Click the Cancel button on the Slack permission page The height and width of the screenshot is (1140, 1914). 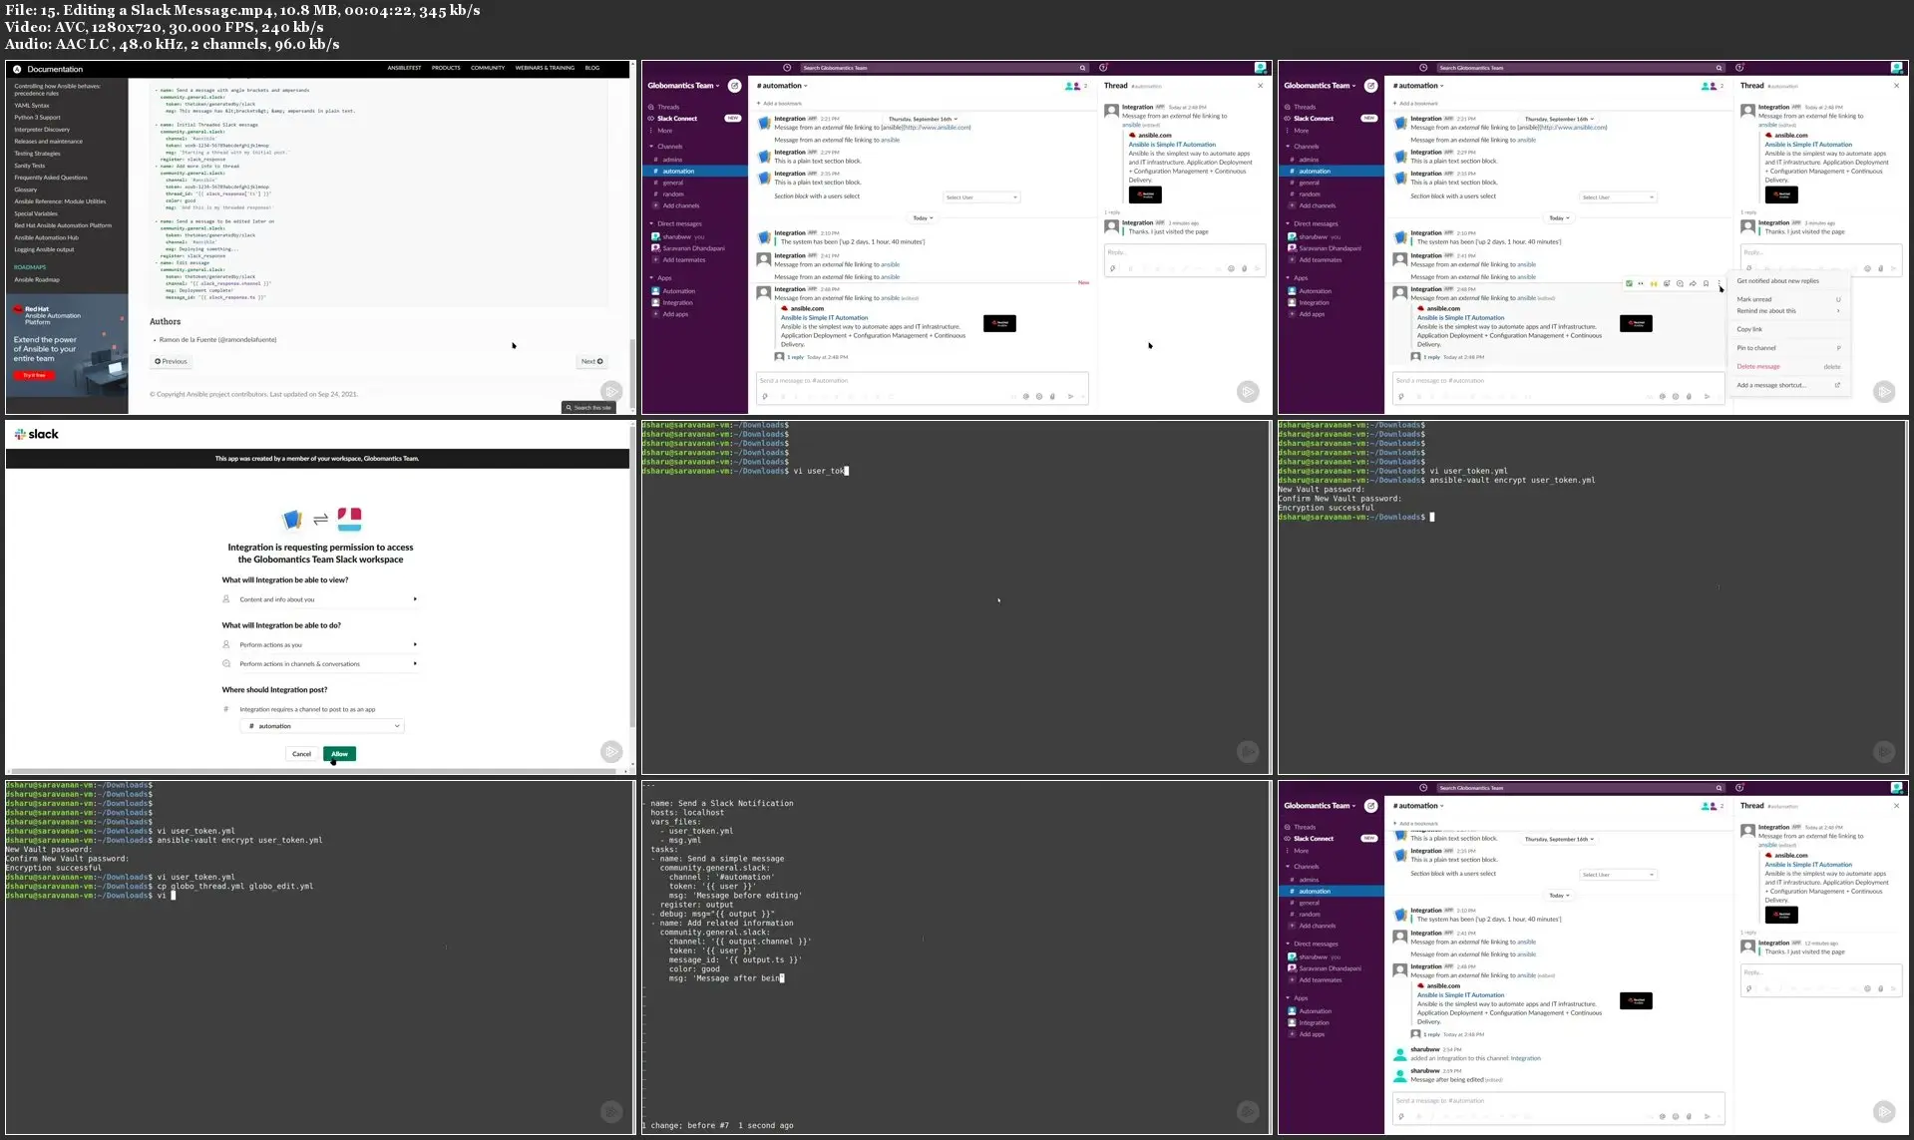click(301, 754)
